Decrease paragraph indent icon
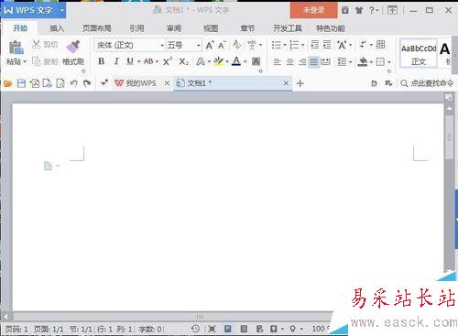The width and height of the screenshot is (458, 336). pos(314,45)
